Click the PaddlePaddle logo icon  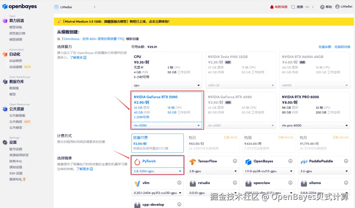click(304, 162)
